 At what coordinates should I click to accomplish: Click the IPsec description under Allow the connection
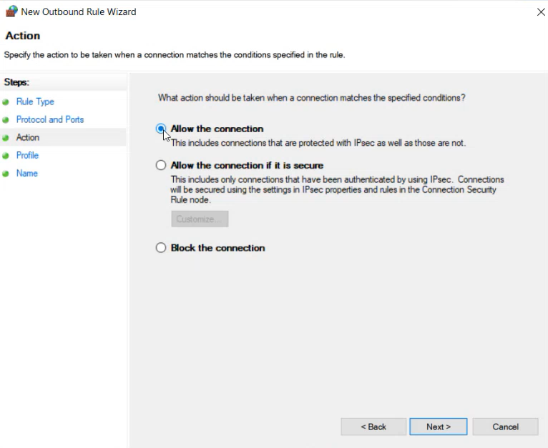[x=318, y=143]
